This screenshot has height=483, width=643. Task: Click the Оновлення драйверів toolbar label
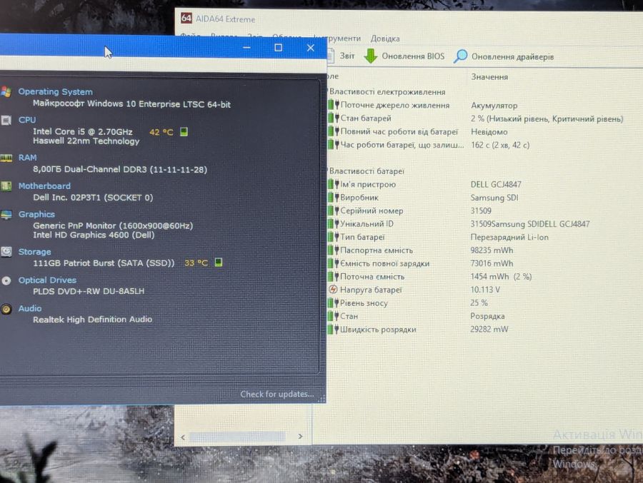(x=512, y=56)
